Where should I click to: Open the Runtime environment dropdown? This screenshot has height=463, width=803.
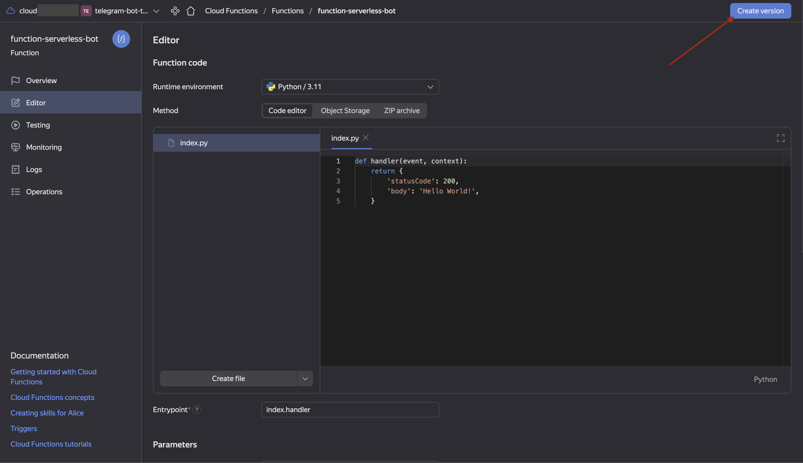350,87
